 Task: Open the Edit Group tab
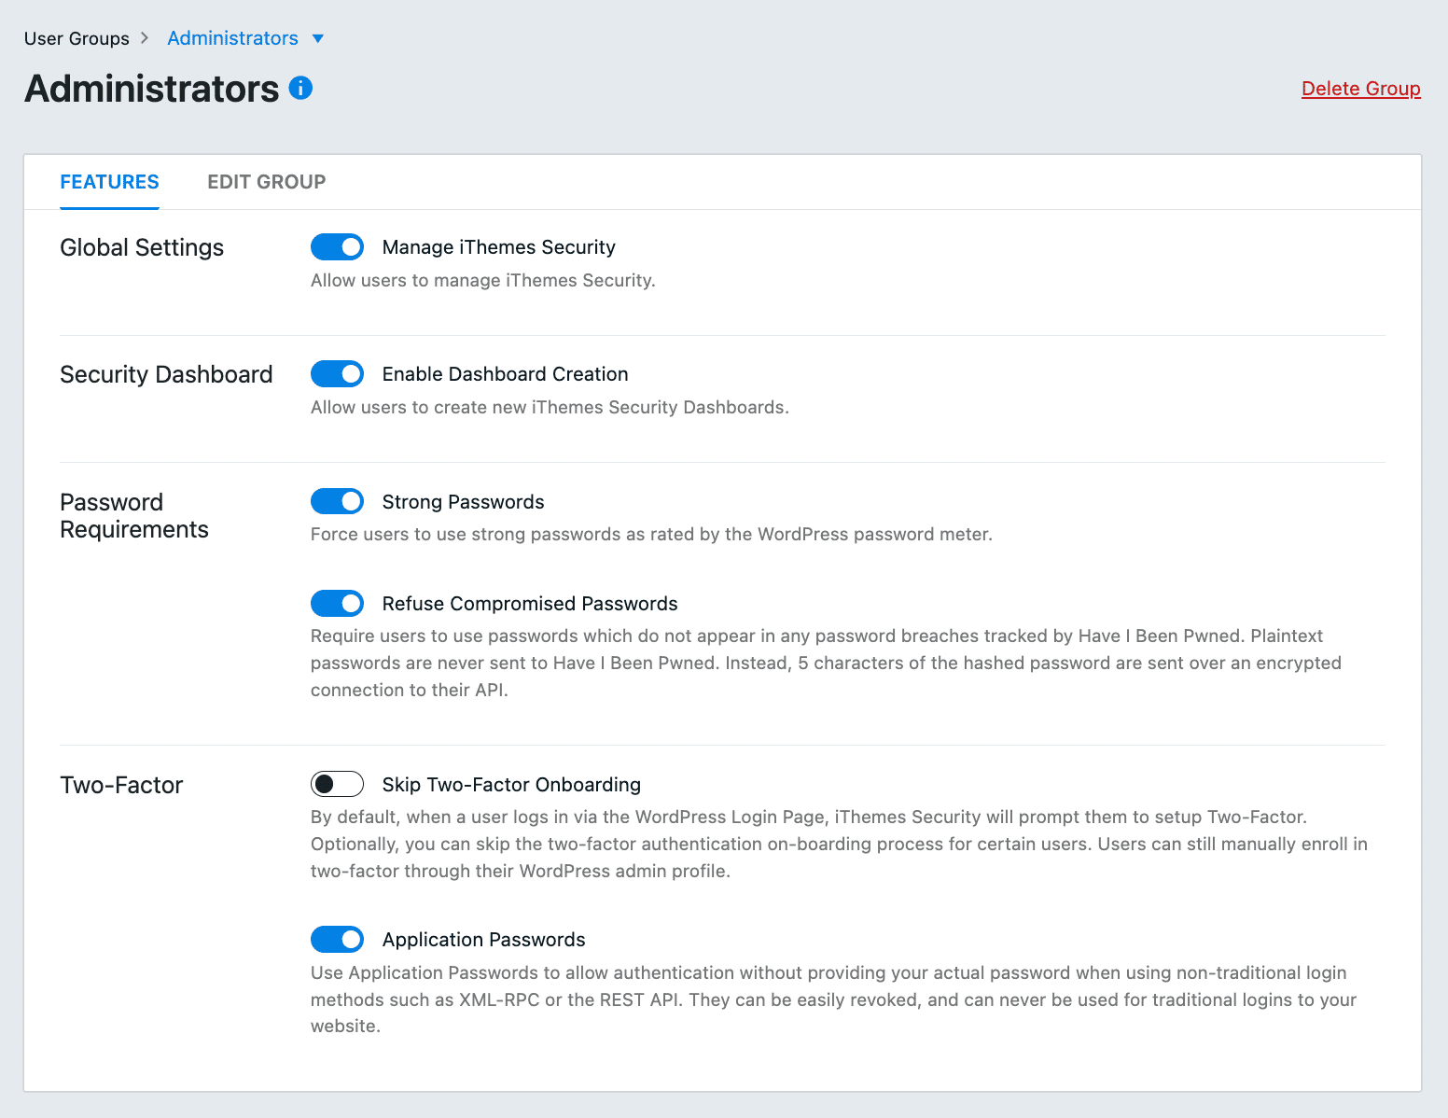(267, 182)
